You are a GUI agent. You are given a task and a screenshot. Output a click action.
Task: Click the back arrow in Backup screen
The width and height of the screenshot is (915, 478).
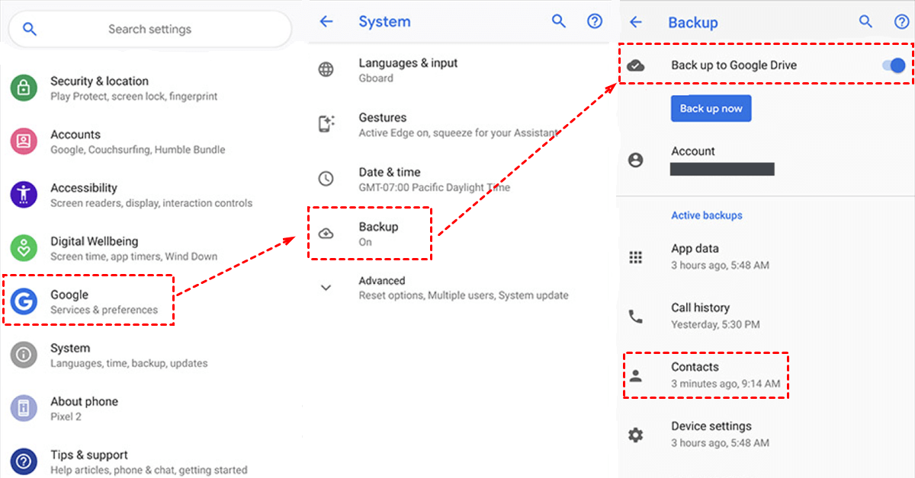635,22
